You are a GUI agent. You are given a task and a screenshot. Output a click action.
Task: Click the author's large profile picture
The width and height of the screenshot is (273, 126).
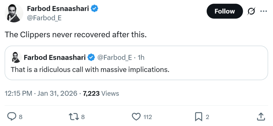pos(13,13)
